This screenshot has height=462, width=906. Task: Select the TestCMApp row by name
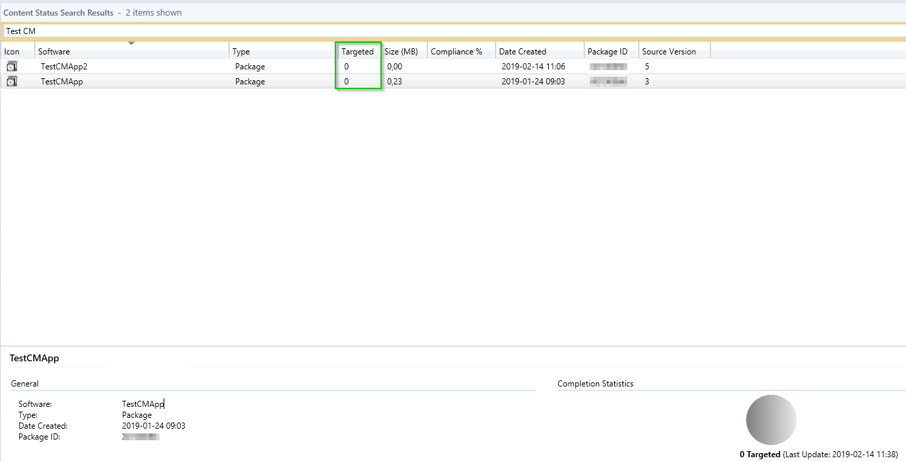(61, 82)
